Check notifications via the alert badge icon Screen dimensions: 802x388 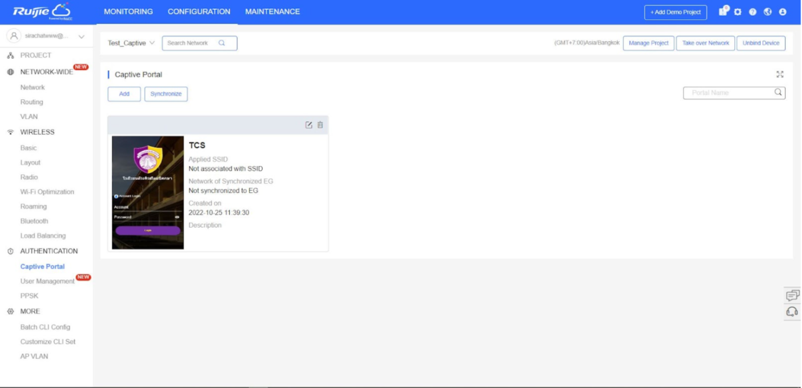tap(724, 10)
